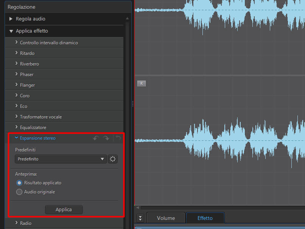
Task: Click the Applica button
Action: point(64,210)
